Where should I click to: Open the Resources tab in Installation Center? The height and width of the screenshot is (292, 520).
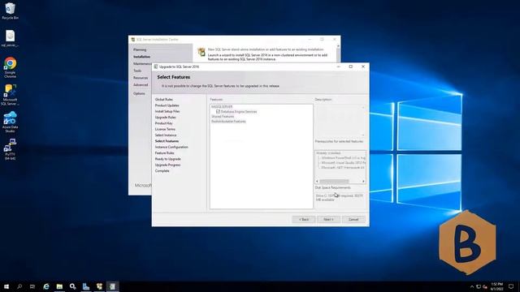pyautogui.click(x=141, y=78)
